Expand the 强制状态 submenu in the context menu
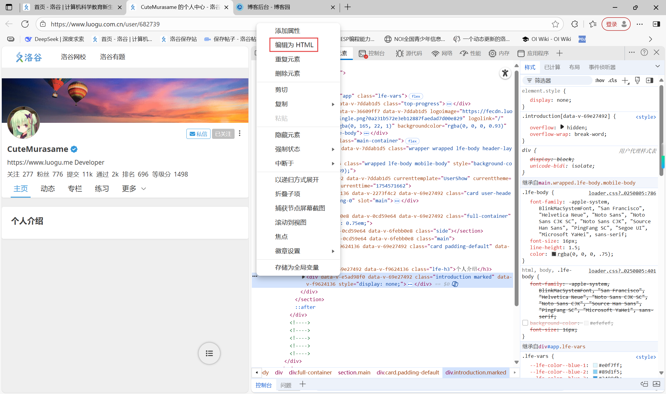The width and height of the screenshot is (666, 394). point(288,149)
